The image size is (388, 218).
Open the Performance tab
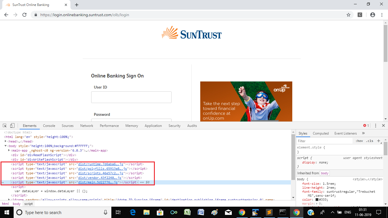pos(109,125)
